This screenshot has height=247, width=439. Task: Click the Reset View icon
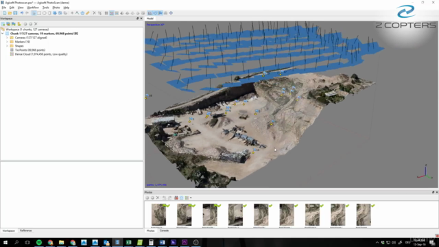[x=171, y=13]
